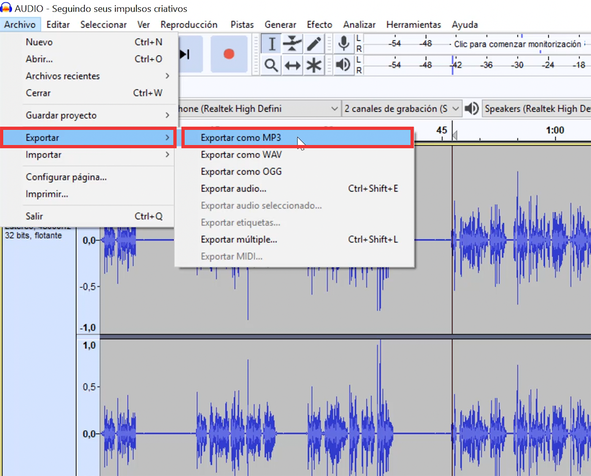Choose Salir to quit
Image resolution: width=591 pixels, height=476 pixels.
(89, 216)
